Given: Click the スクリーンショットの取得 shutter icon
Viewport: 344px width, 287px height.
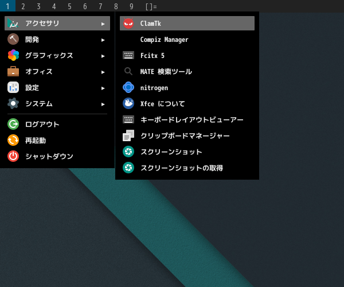Looking at the screenshot, I should point(128,168).
